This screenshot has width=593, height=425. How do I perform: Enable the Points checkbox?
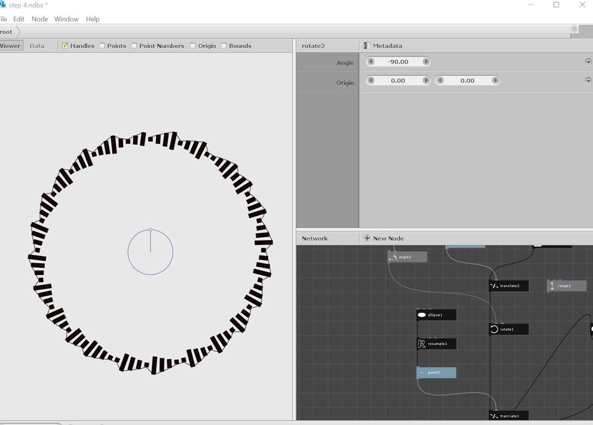pyautogui.click(x=102, y=46)
